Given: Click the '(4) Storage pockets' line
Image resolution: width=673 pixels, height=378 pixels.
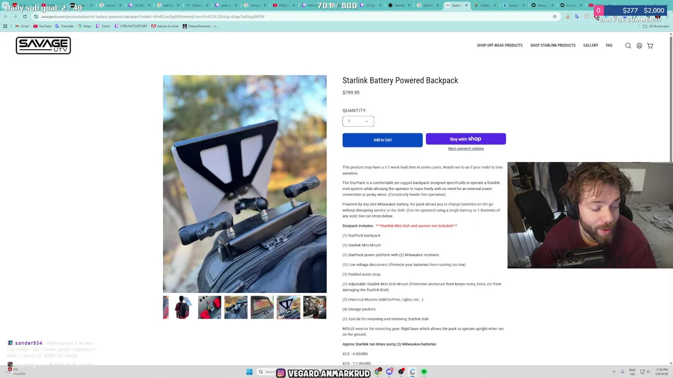Looking at the screenshot, I should [x=359, y=309].
